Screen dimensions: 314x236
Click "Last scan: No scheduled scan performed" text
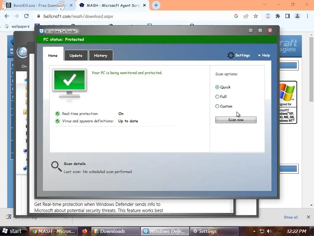point(98,172)
